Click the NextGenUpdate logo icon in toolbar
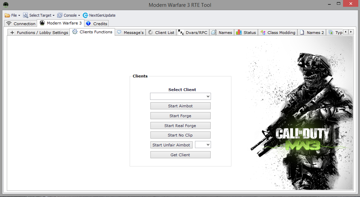Viewport: 360px width, 197px height. point(85,15)
